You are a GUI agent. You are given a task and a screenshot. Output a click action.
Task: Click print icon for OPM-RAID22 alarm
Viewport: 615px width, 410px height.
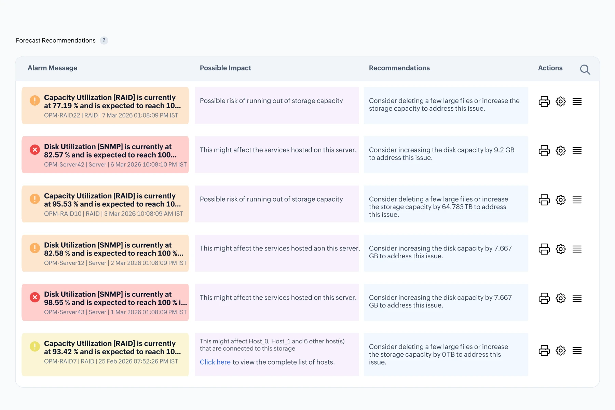pos(544,101)
